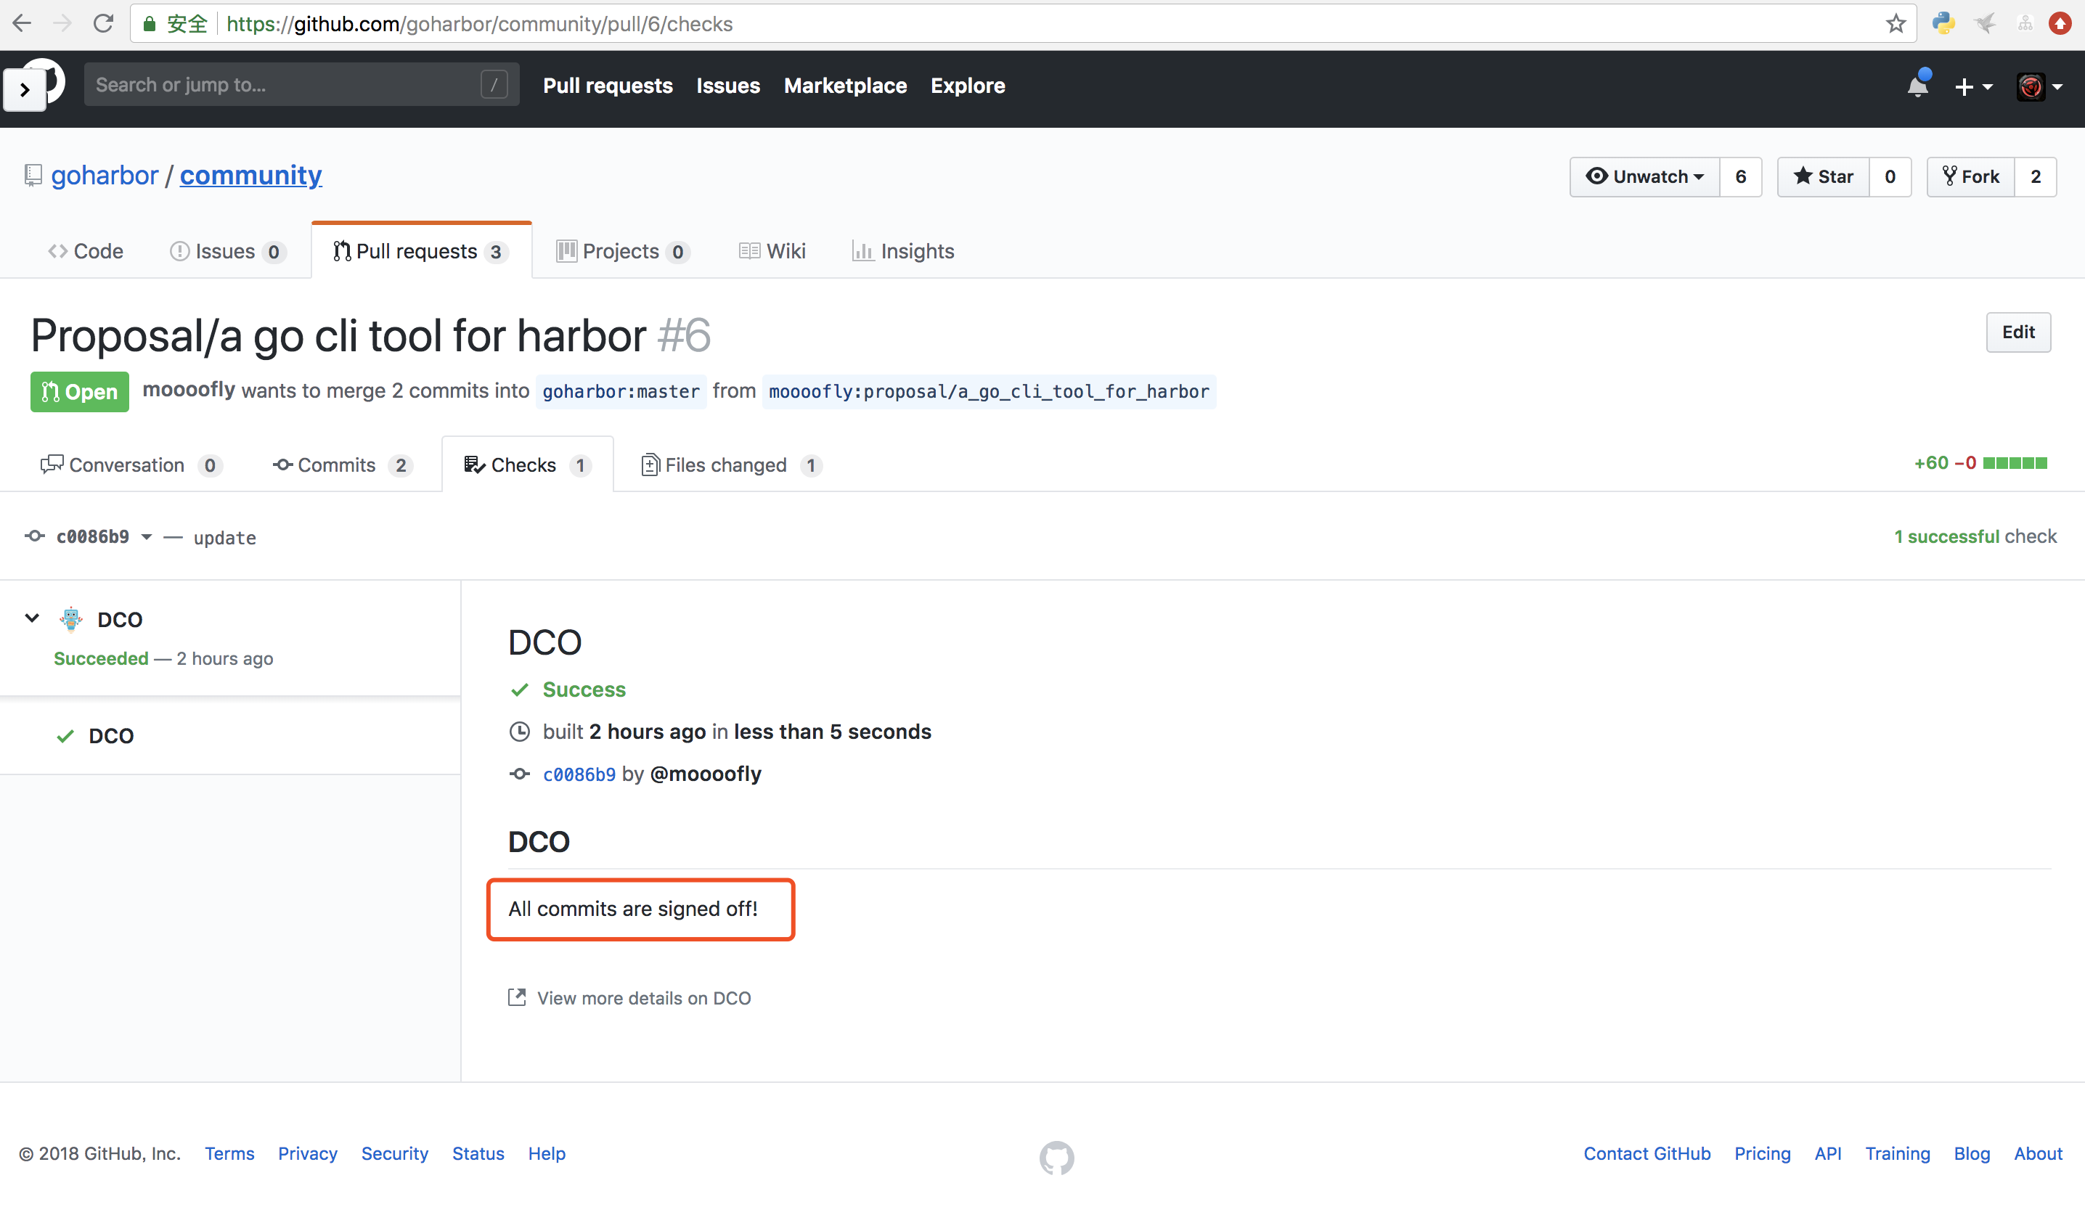Click the Code tab icon
The width and height of the screenshot is (2085, 1215).
click(x=58, y=250)
